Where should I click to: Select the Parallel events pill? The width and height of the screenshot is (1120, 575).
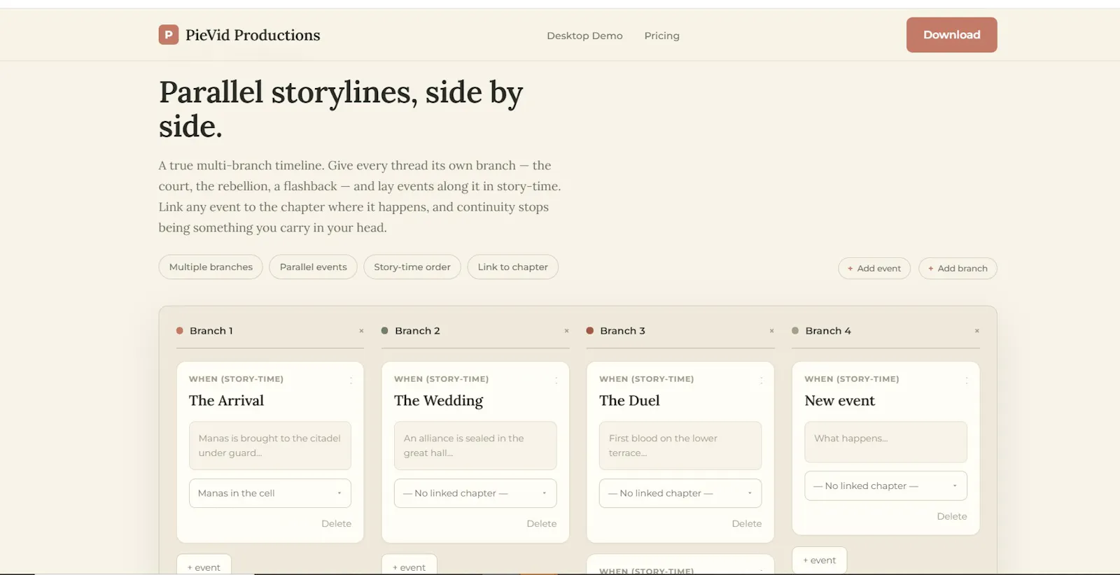tap(313, 267)
